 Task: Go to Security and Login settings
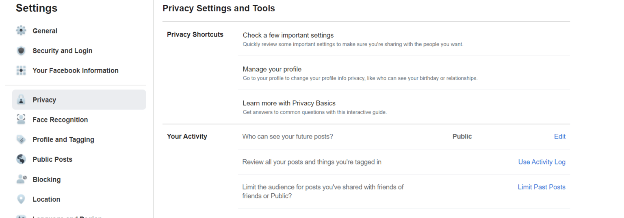point(62,51)
